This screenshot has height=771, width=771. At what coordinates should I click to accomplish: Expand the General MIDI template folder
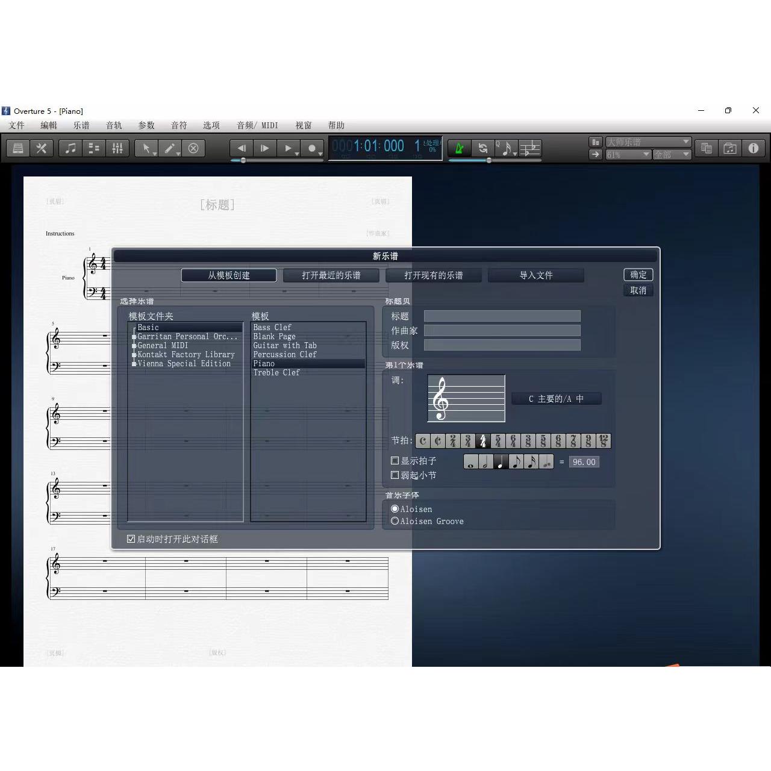coord(134,346)
